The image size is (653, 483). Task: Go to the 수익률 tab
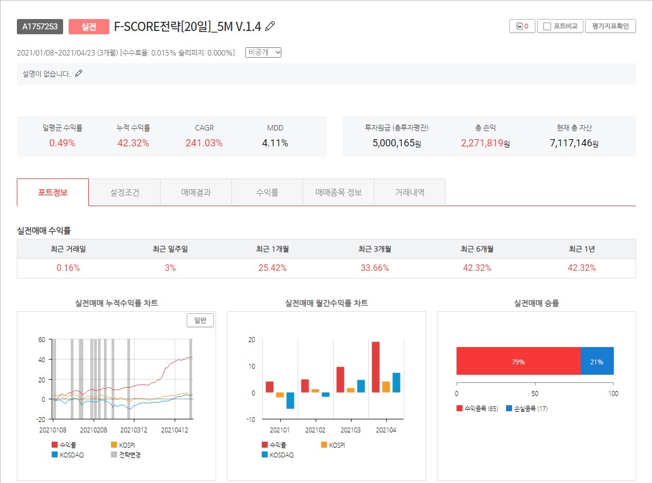[267, 193]
